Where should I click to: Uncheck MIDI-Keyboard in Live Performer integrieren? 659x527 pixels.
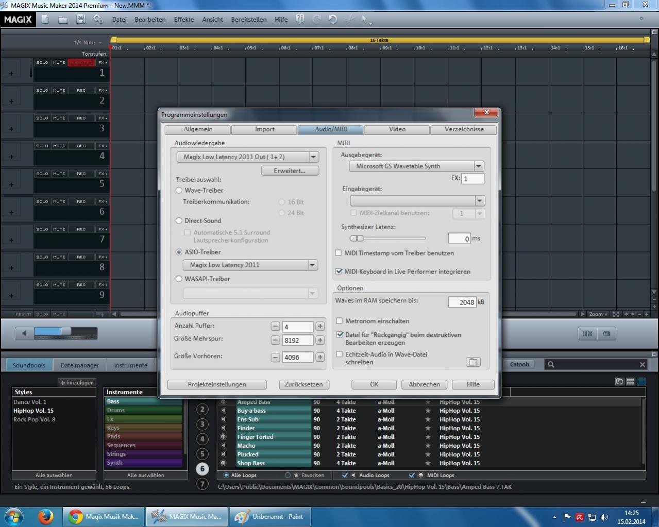coord(339,271)
